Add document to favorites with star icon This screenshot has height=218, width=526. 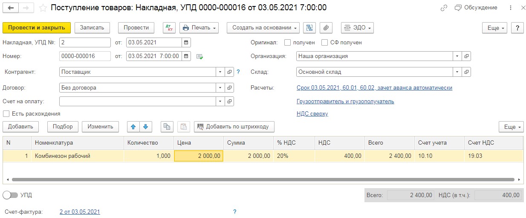[x=43, y=8]
